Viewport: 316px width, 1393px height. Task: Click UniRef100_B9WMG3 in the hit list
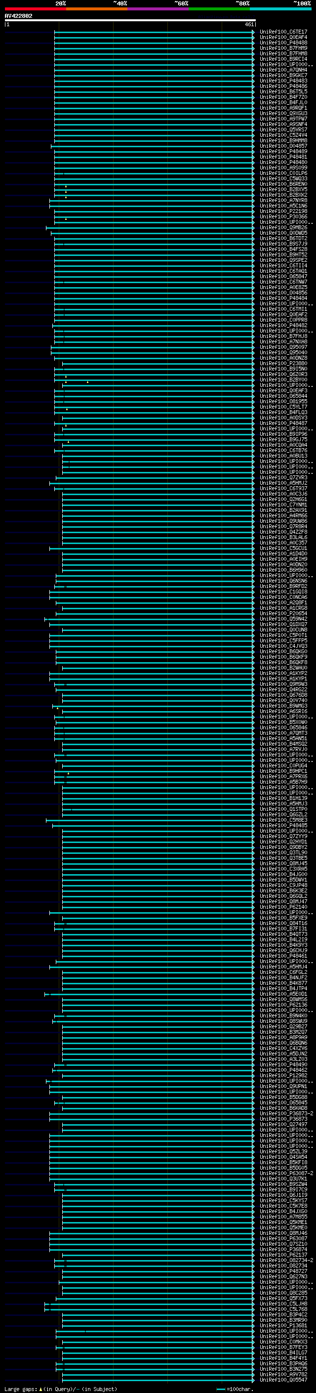point(283,706)
